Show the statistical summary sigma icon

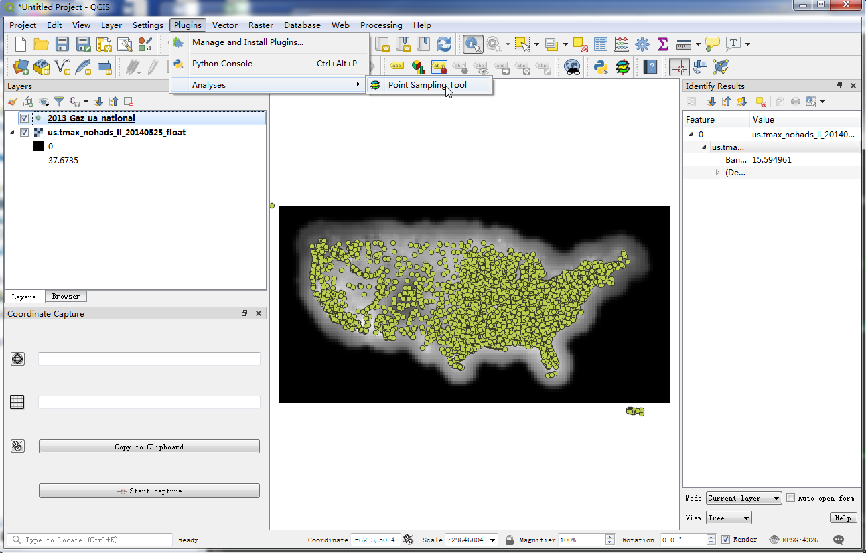coord(663,44)
